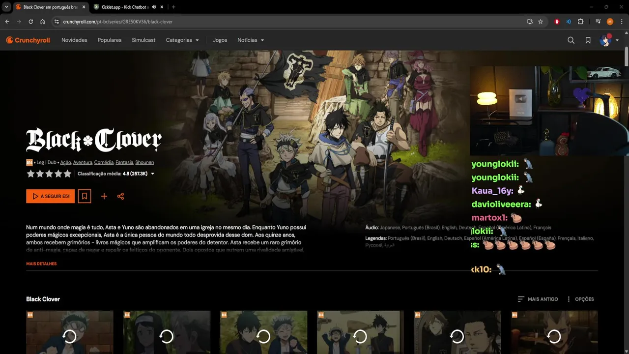Image resolution: width=629 pixels, height=354 pixels.
Task: Open the second episode thumbnail
Action: point(167,332)
